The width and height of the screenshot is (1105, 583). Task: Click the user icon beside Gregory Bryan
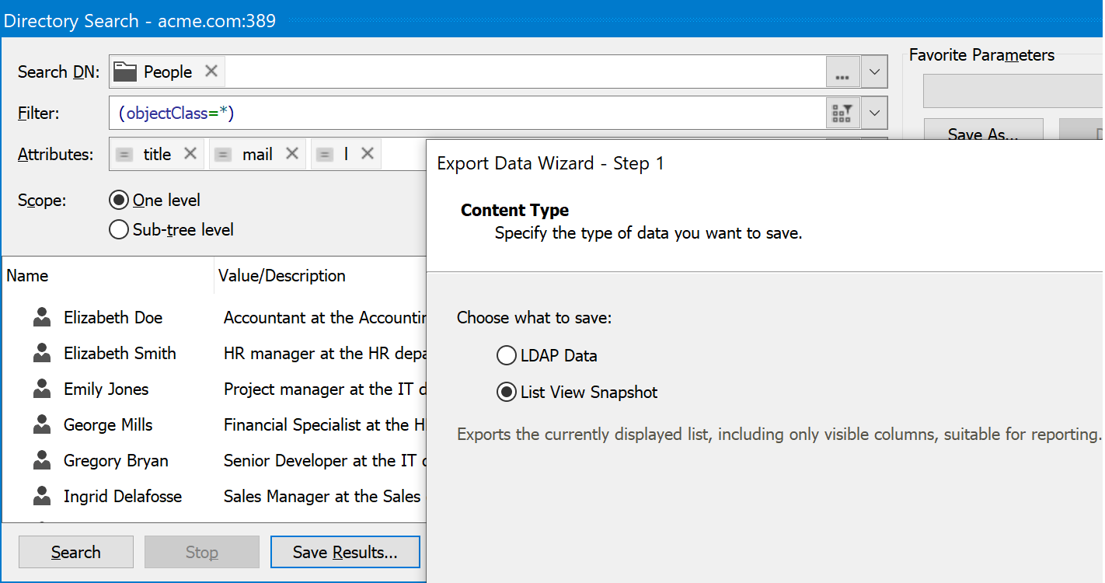(x=42, y=460)
